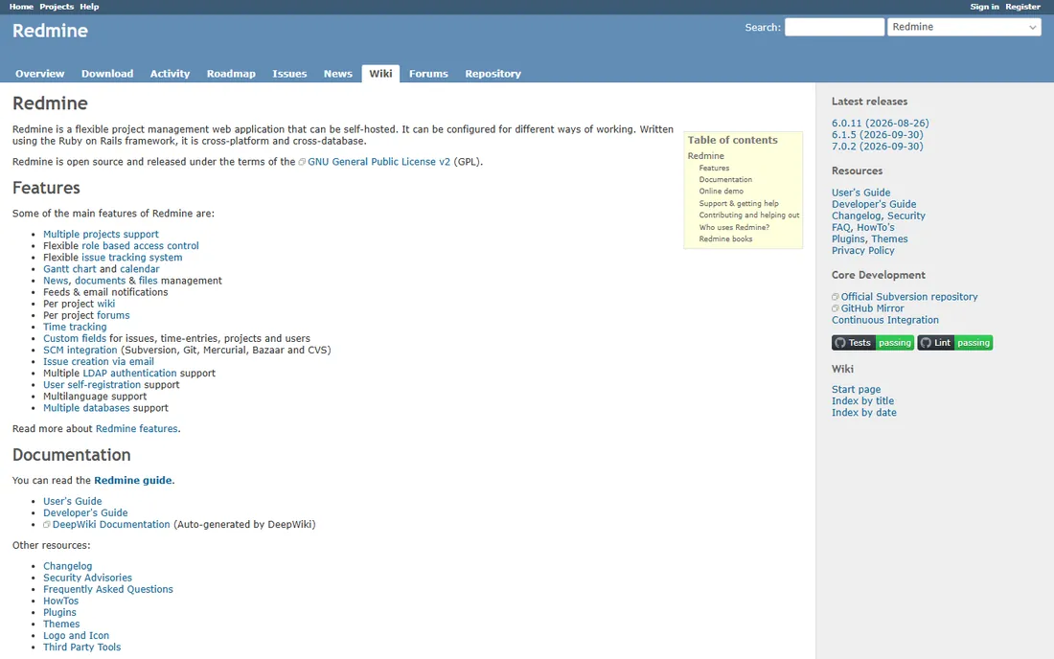Click the Gantt chart link
The width and height of the screenshot is (1054, 659).
pyautogui.click(x=70, y=269)
